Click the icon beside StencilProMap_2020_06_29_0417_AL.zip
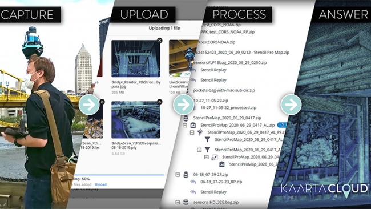Viewport: 371px width, 209px height. point(193,125)
